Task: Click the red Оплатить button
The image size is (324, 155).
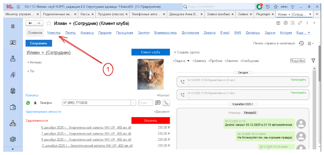Action: pos(150,120)
